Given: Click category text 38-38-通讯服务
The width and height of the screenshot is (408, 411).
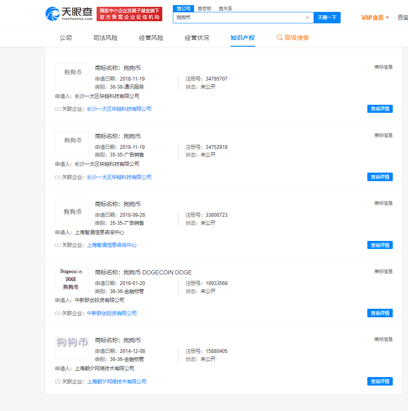Looking at the screenshot, I should click(x=127, y=87).
